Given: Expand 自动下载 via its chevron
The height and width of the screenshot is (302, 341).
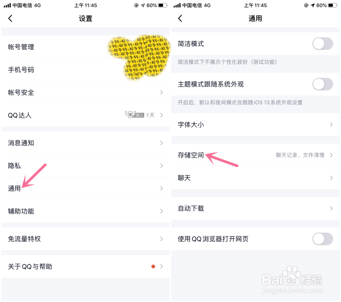Looking at the screenshot, I should pos(331,208).
